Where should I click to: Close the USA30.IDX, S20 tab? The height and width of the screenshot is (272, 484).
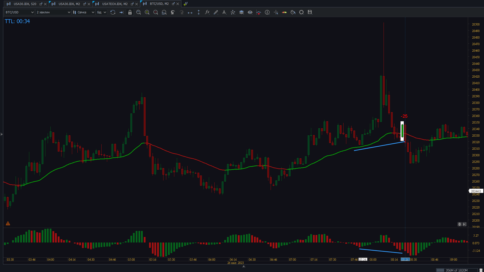(x=45, y=4)
